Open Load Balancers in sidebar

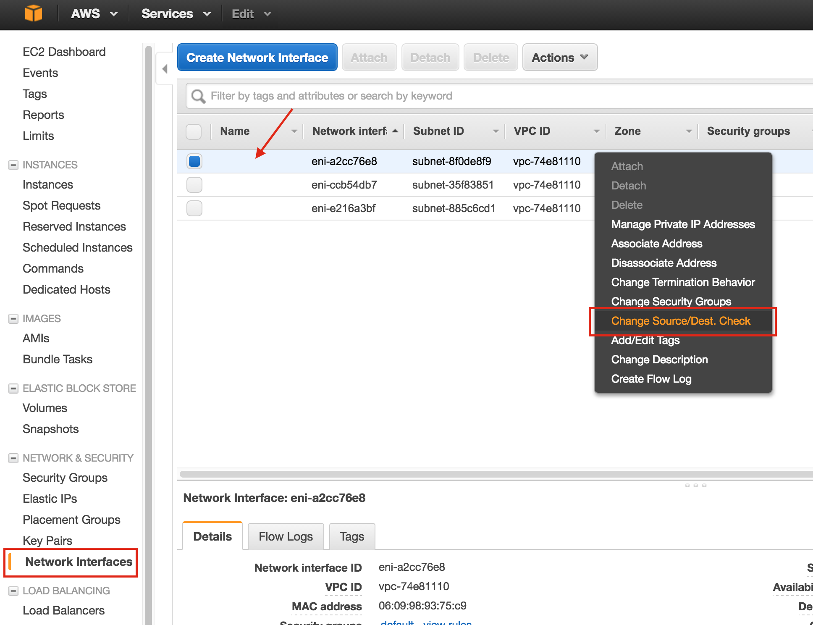(64, 610)
